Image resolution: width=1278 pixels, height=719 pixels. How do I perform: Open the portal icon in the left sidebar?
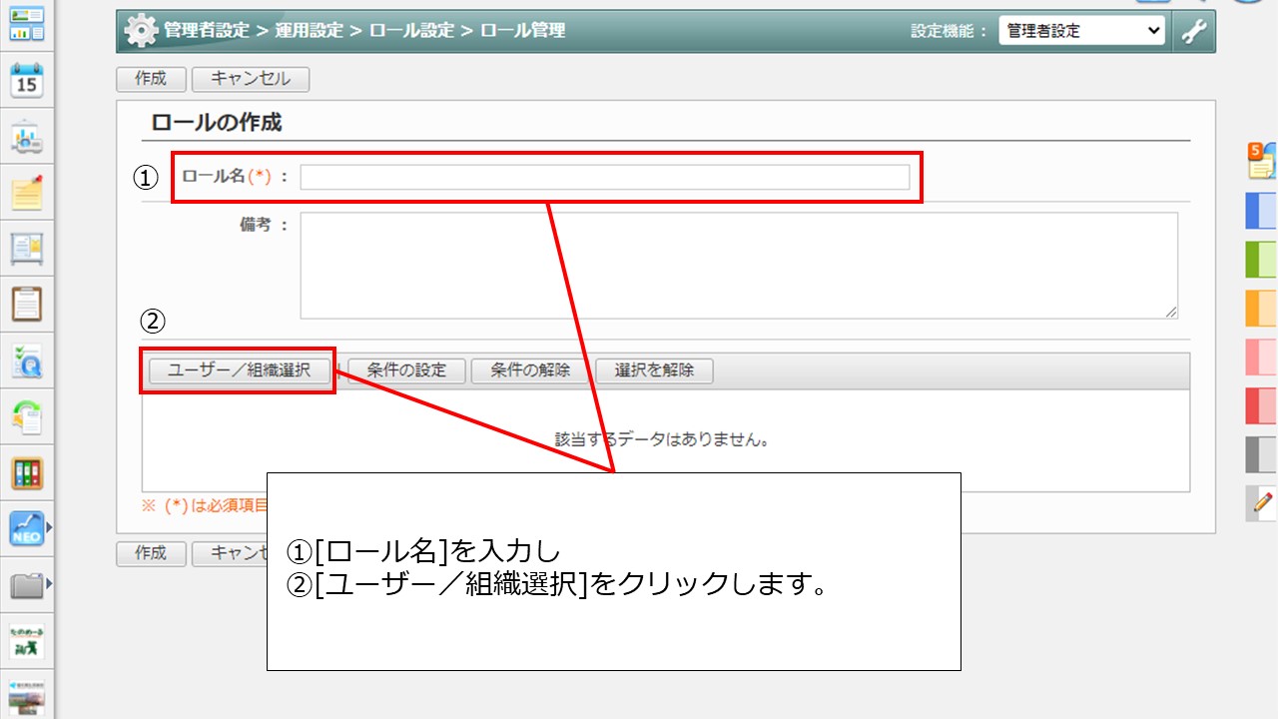[x=27, y=23]
